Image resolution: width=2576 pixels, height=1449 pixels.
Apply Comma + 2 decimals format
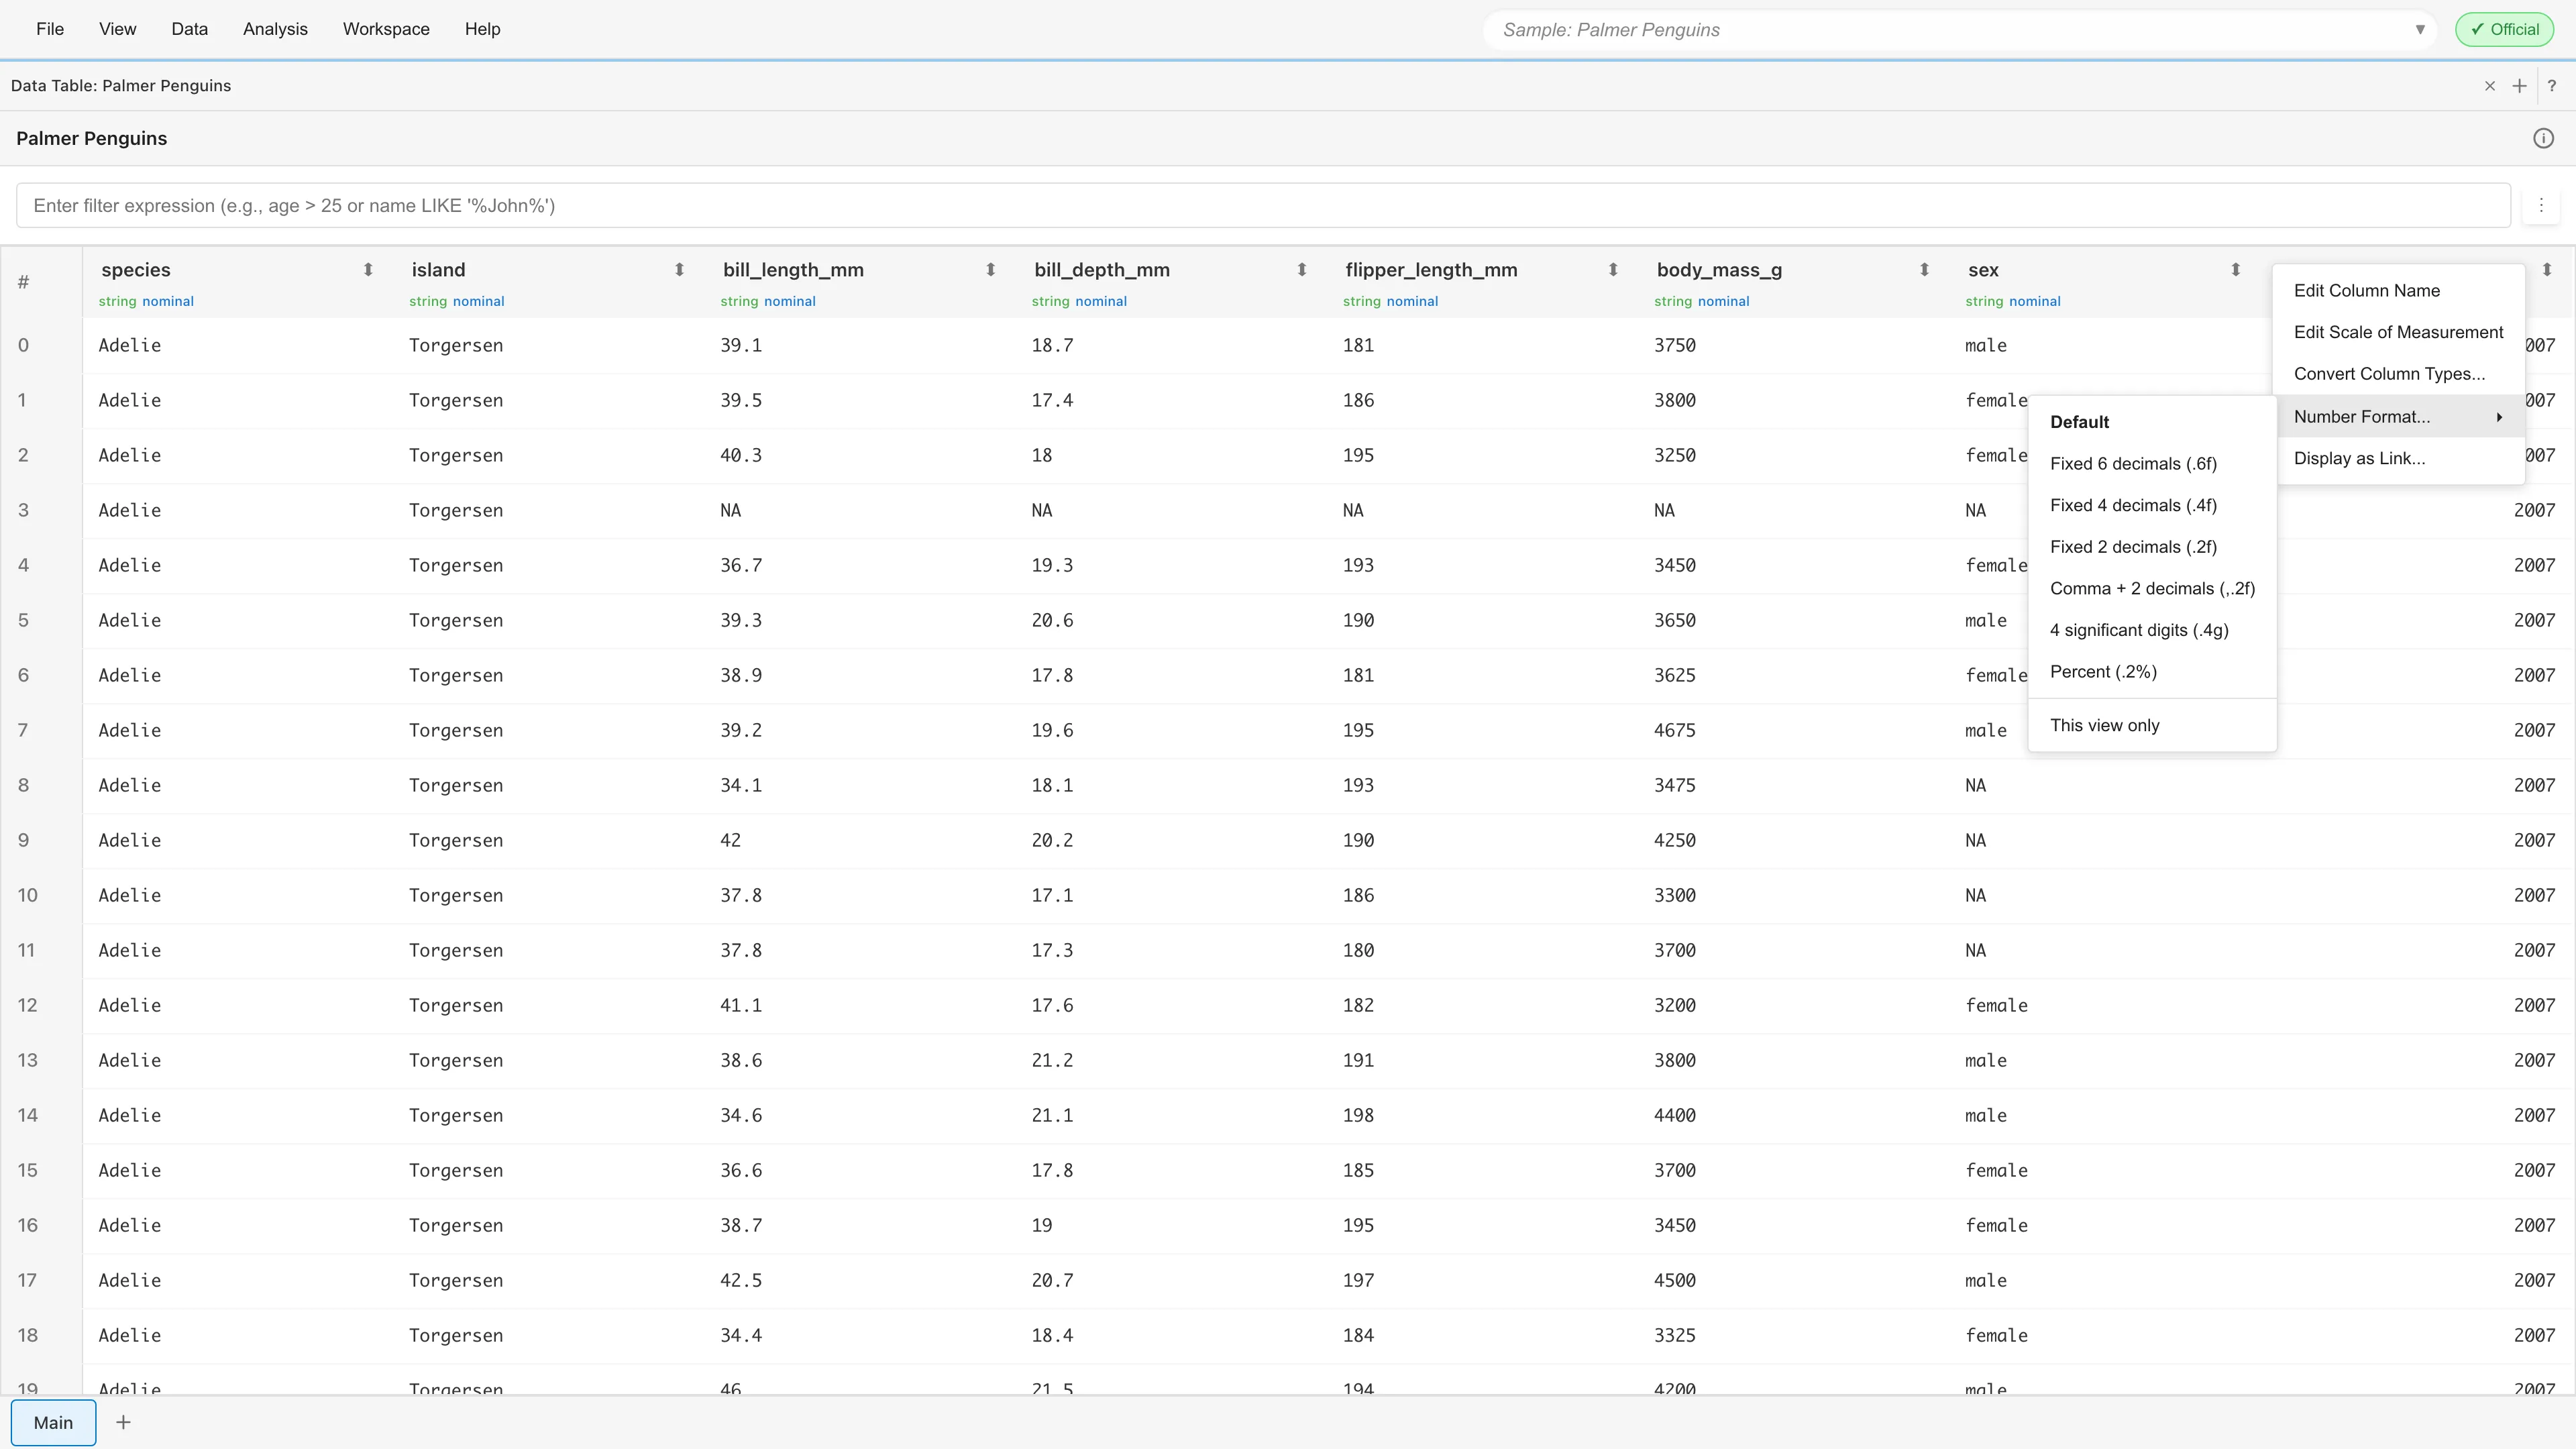coord(2152,589)
